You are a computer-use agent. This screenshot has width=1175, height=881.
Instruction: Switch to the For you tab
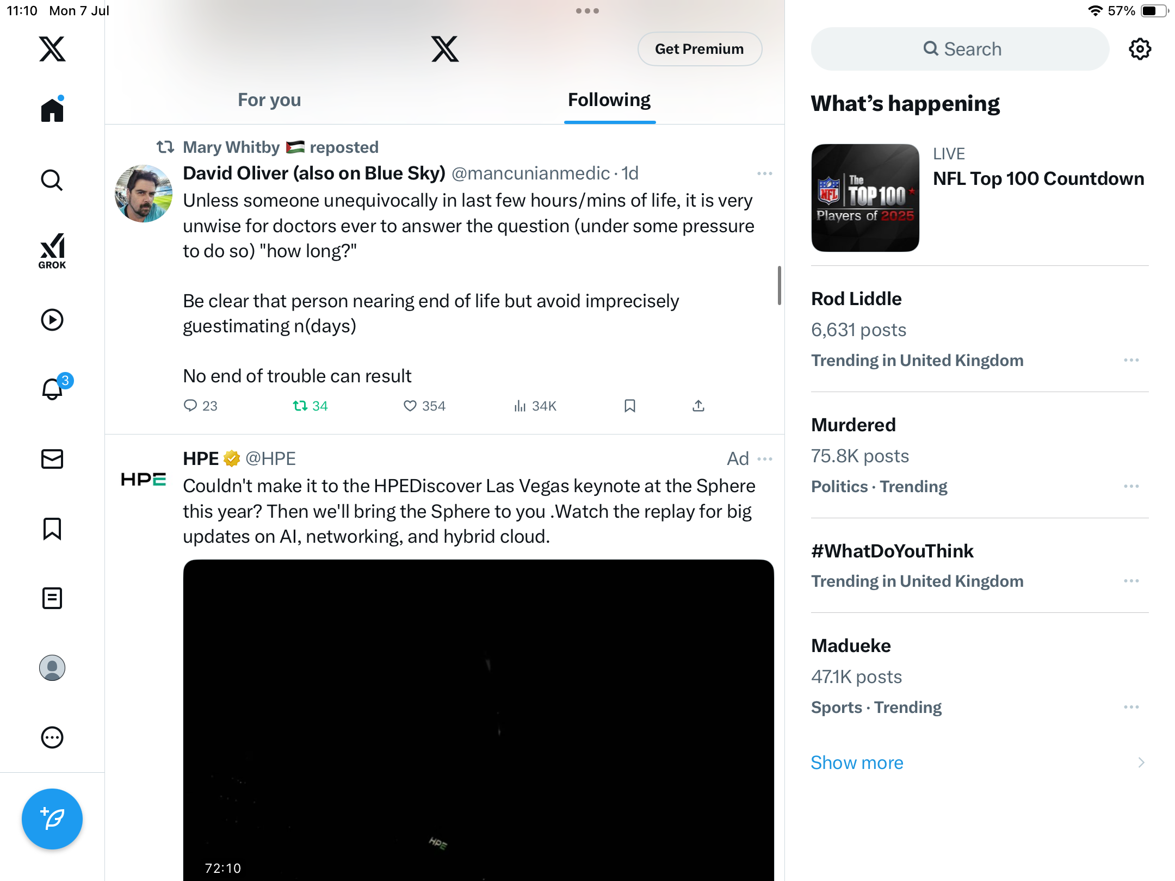(269, 100)
